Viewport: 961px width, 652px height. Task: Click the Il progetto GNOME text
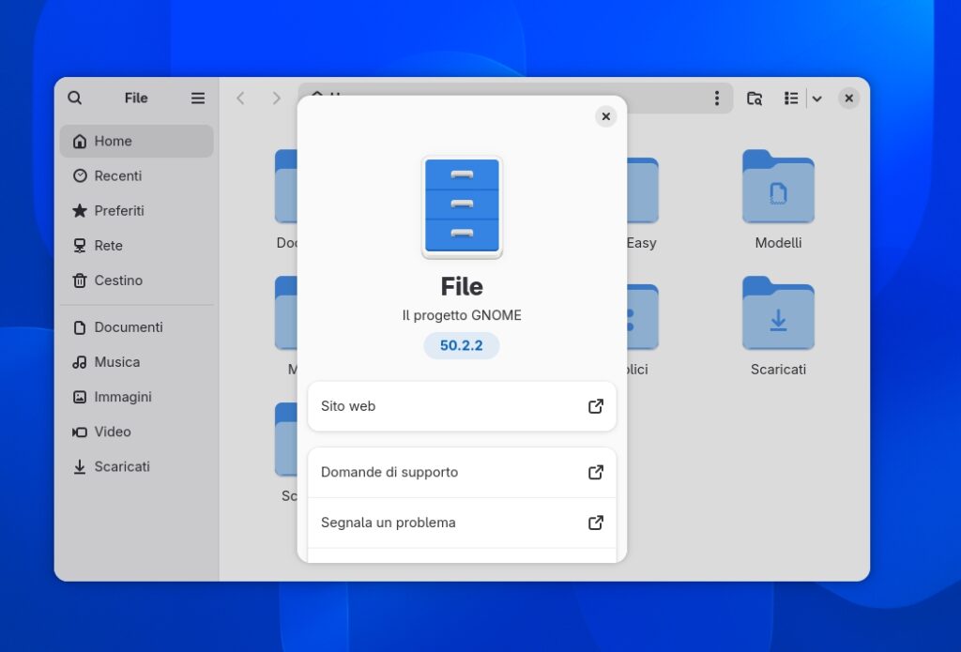[462, 315]
